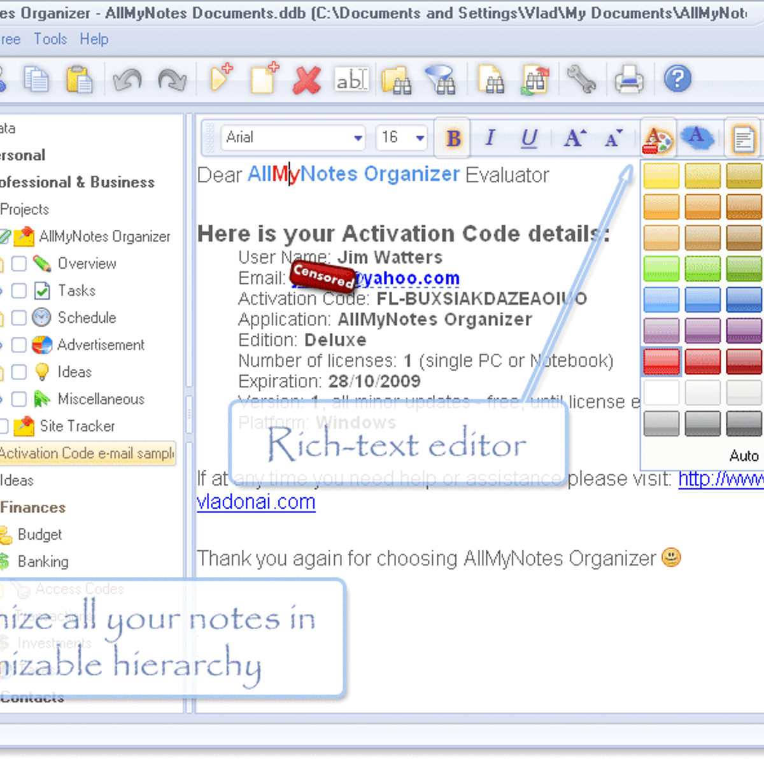Click the text highlight color icon
The height and width of the screenshot is (764, 764).
(697, 137)
